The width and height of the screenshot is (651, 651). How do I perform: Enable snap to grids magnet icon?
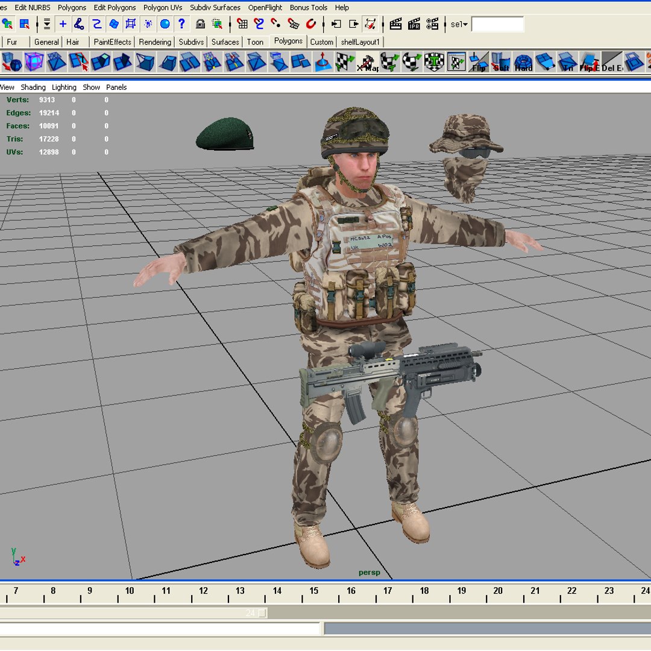(242, 24)
